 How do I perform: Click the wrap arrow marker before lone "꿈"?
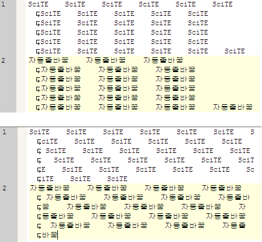tap(39, 207)
